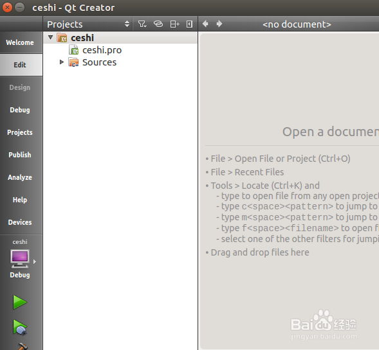
Task: Go back in navigation history
Action: click(205, 24)
